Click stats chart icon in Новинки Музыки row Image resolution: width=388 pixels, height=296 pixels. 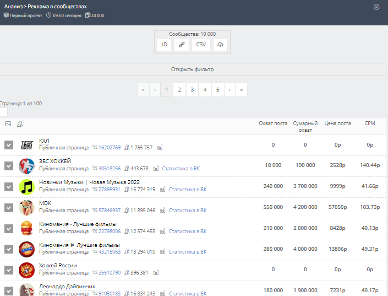[x=162, y=190]
